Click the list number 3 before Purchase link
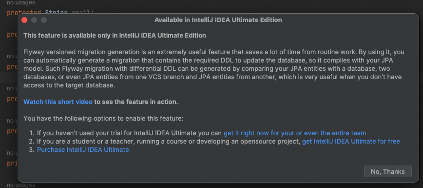Image resolution: width=423 pixels, height=188 pixels. (x=32, y=149)
